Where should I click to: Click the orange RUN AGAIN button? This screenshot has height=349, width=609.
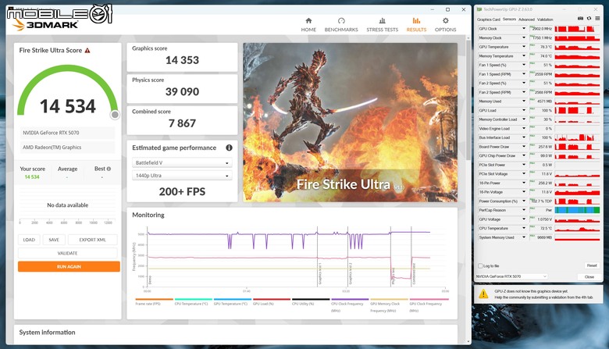tap(69, 267)
